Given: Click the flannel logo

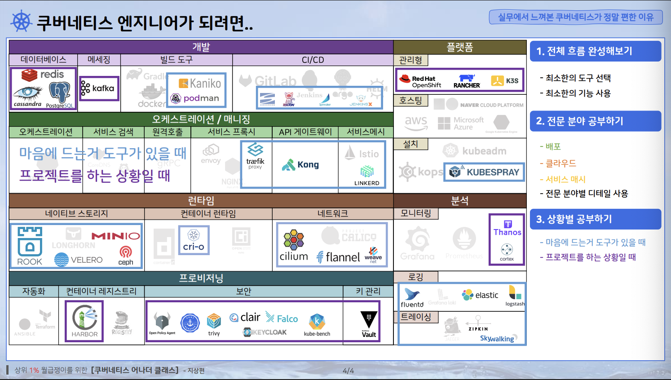Looking at the screenshot, I should (x=338, y=257).
